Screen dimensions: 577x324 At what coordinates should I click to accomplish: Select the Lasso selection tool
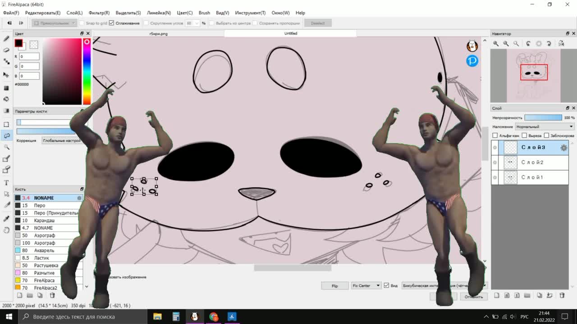6,135
